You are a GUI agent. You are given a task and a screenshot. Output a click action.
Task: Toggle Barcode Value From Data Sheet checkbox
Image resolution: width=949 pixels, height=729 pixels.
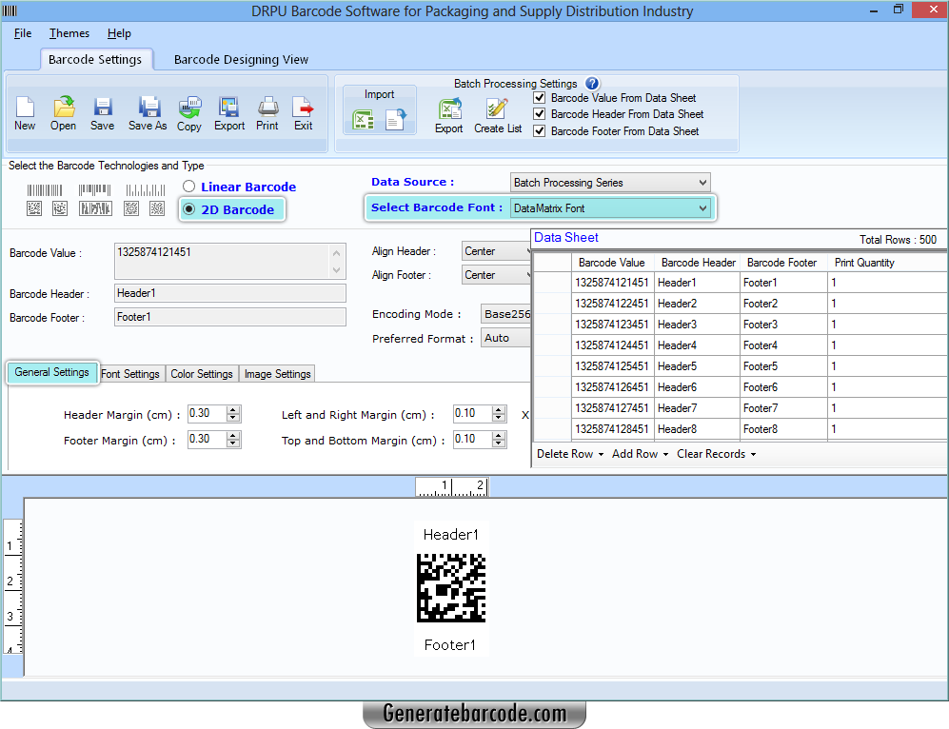pyautogui.click(x=540, y=97)
